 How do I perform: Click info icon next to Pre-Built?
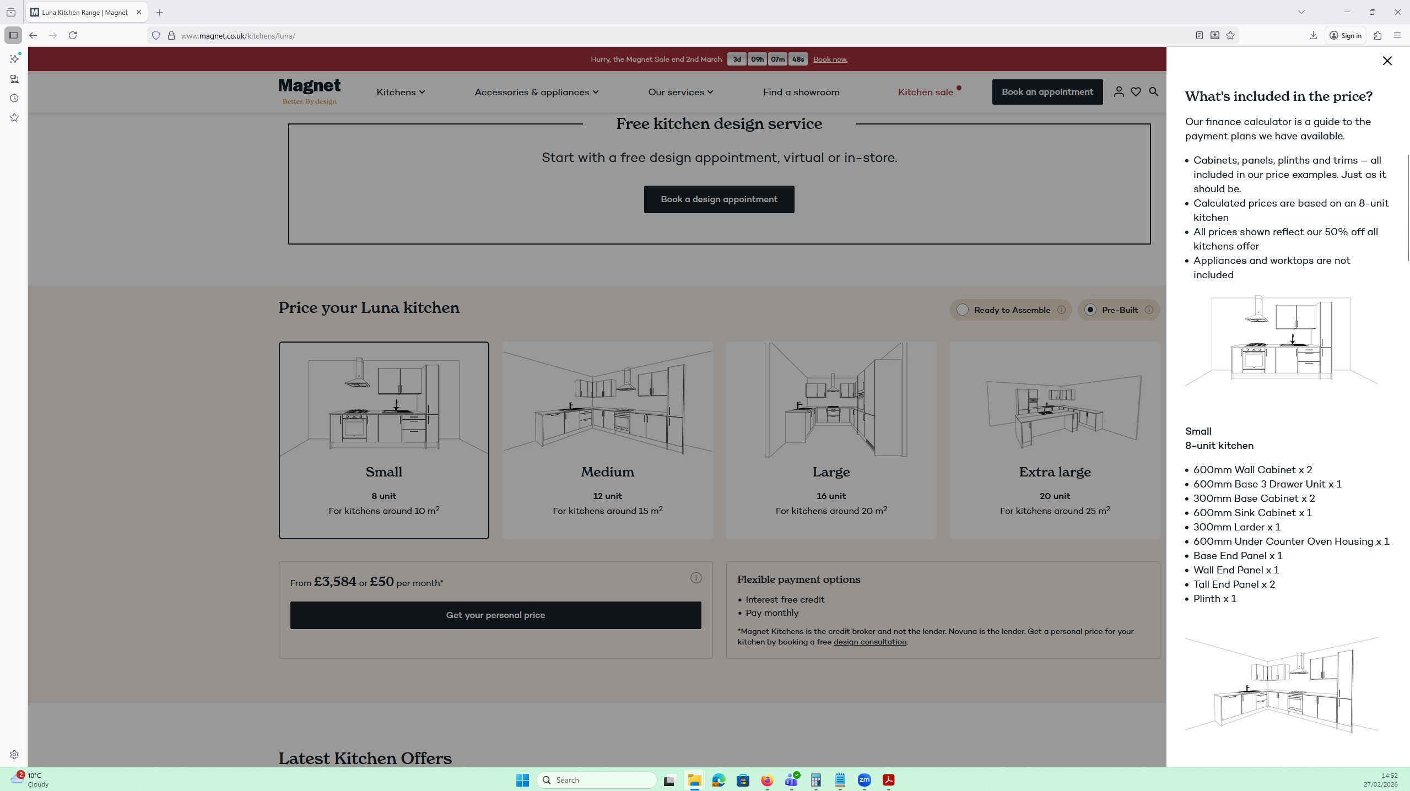point(1149,310)
